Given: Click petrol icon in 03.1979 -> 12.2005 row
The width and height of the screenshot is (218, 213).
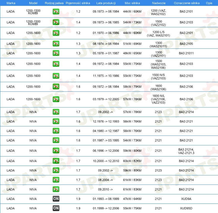Looking at the screenshot, I should [x=56, y=99].
